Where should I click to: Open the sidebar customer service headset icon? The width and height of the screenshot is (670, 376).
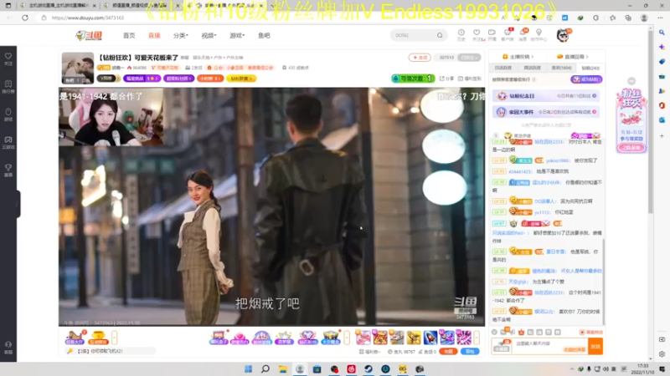[8, 348]
